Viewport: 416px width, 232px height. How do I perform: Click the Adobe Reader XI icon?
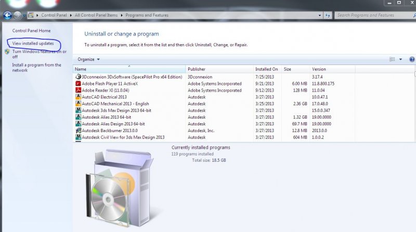(x=78, y=90)
